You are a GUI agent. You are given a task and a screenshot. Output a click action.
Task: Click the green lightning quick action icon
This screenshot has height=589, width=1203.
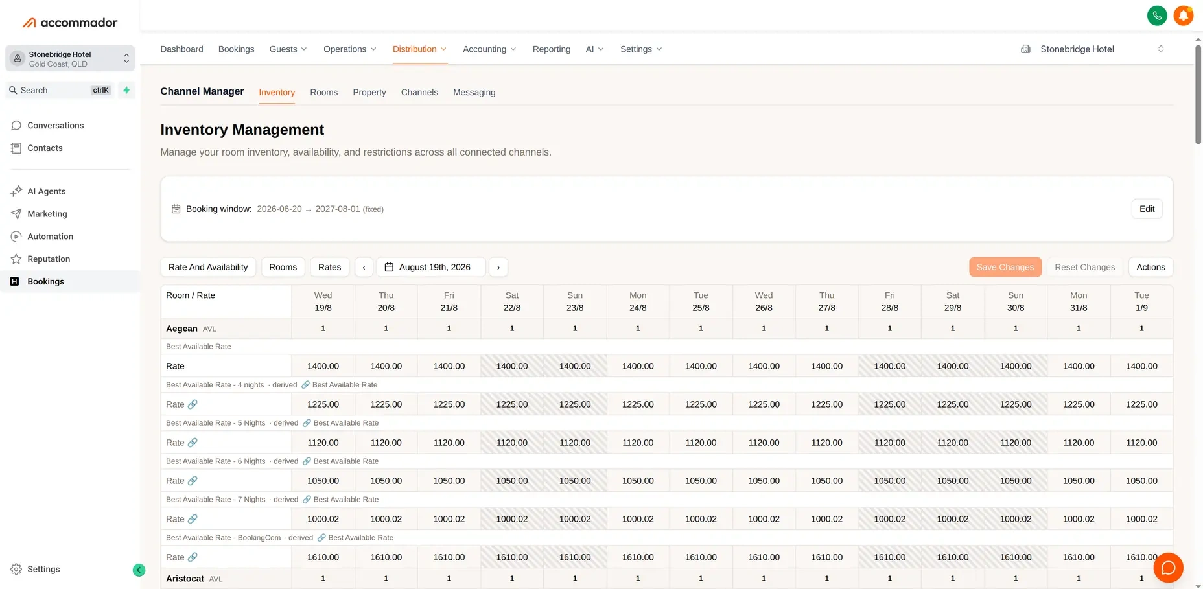click(126, 90)
